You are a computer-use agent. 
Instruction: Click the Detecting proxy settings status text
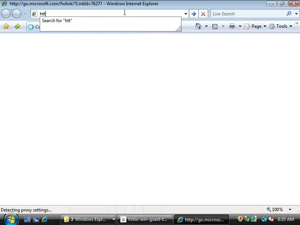26,210
